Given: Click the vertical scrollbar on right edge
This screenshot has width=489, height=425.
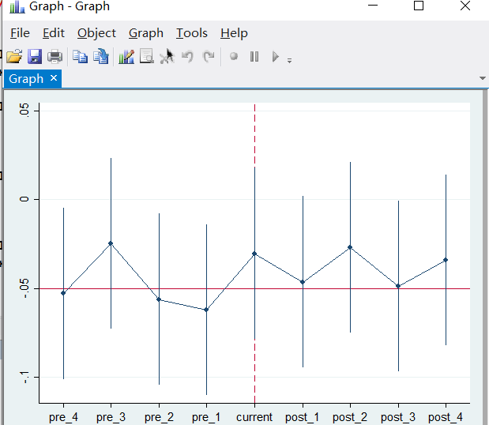Looking at the screenshot, I should click(486, 258).
